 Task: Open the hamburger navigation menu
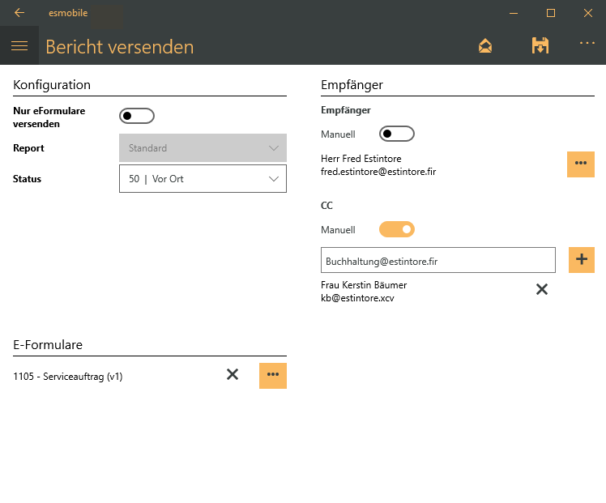click(x=19, y=46)
